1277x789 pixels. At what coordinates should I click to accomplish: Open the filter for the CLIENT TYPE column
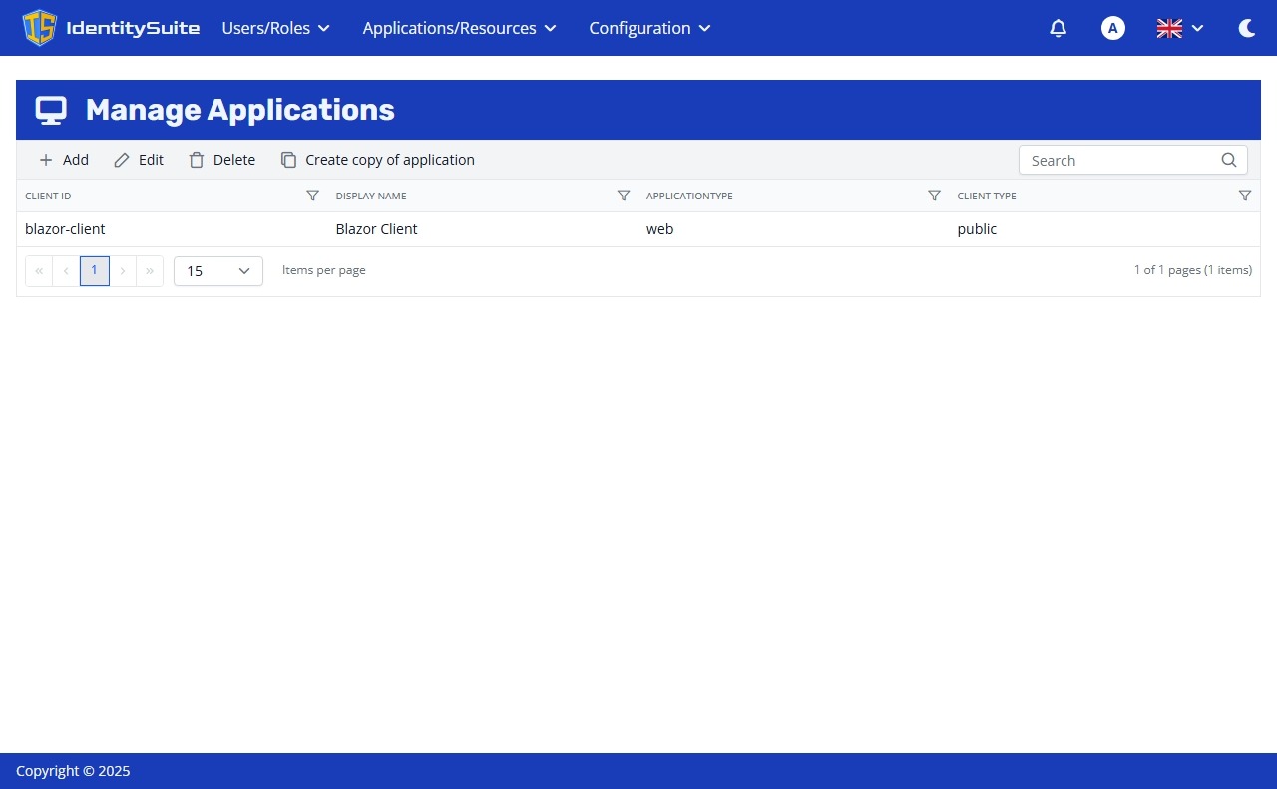point(1244,196)
